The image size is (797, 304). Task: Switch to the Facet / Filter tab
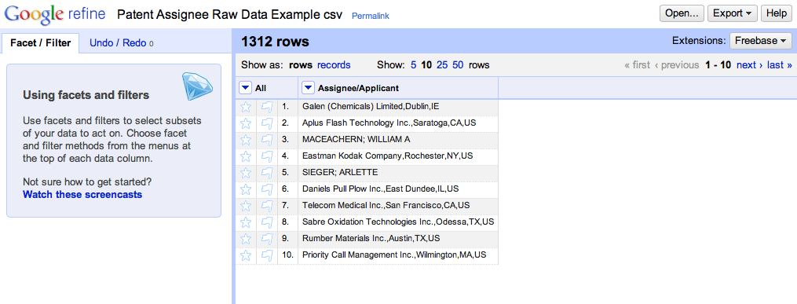tap(41, 43)
